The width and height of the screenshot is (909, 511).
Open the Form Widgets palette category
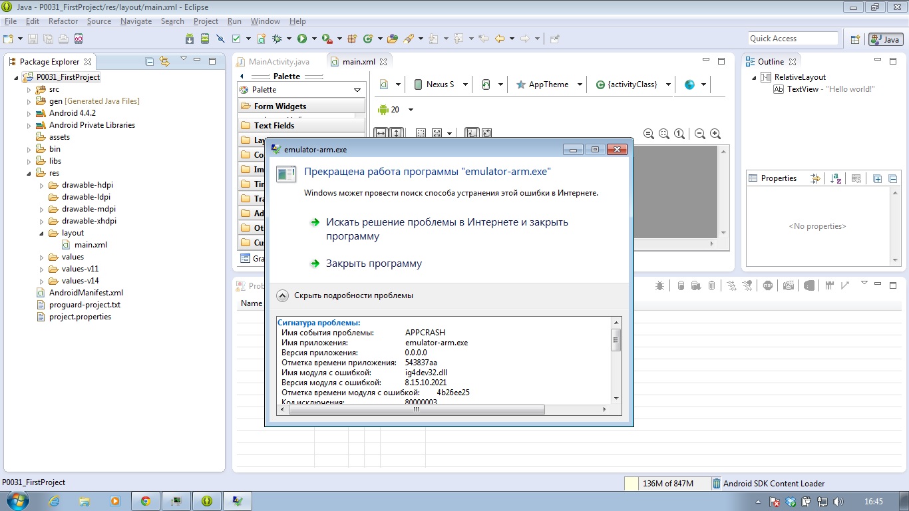click(x=301, y=106)
